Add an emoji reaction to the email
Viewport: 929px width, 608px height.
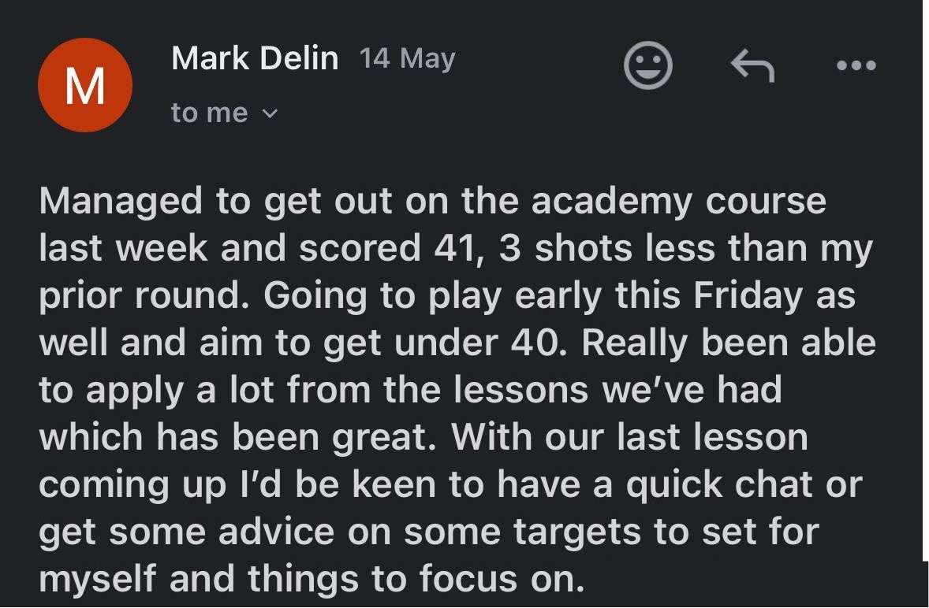pyautogui.click(x=648, y=65)
